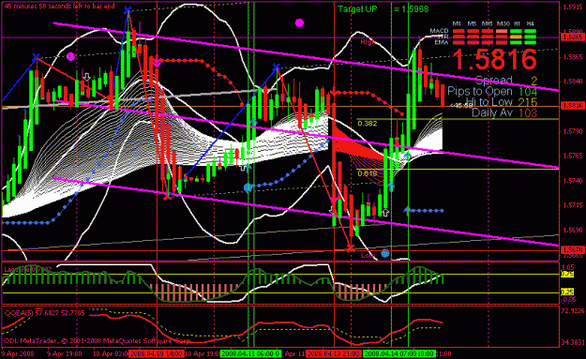Select the 9 Apr 19:00 time axis label
This screenshot has width=586, height=359.
pyautogui.click(x=65, y=353)
